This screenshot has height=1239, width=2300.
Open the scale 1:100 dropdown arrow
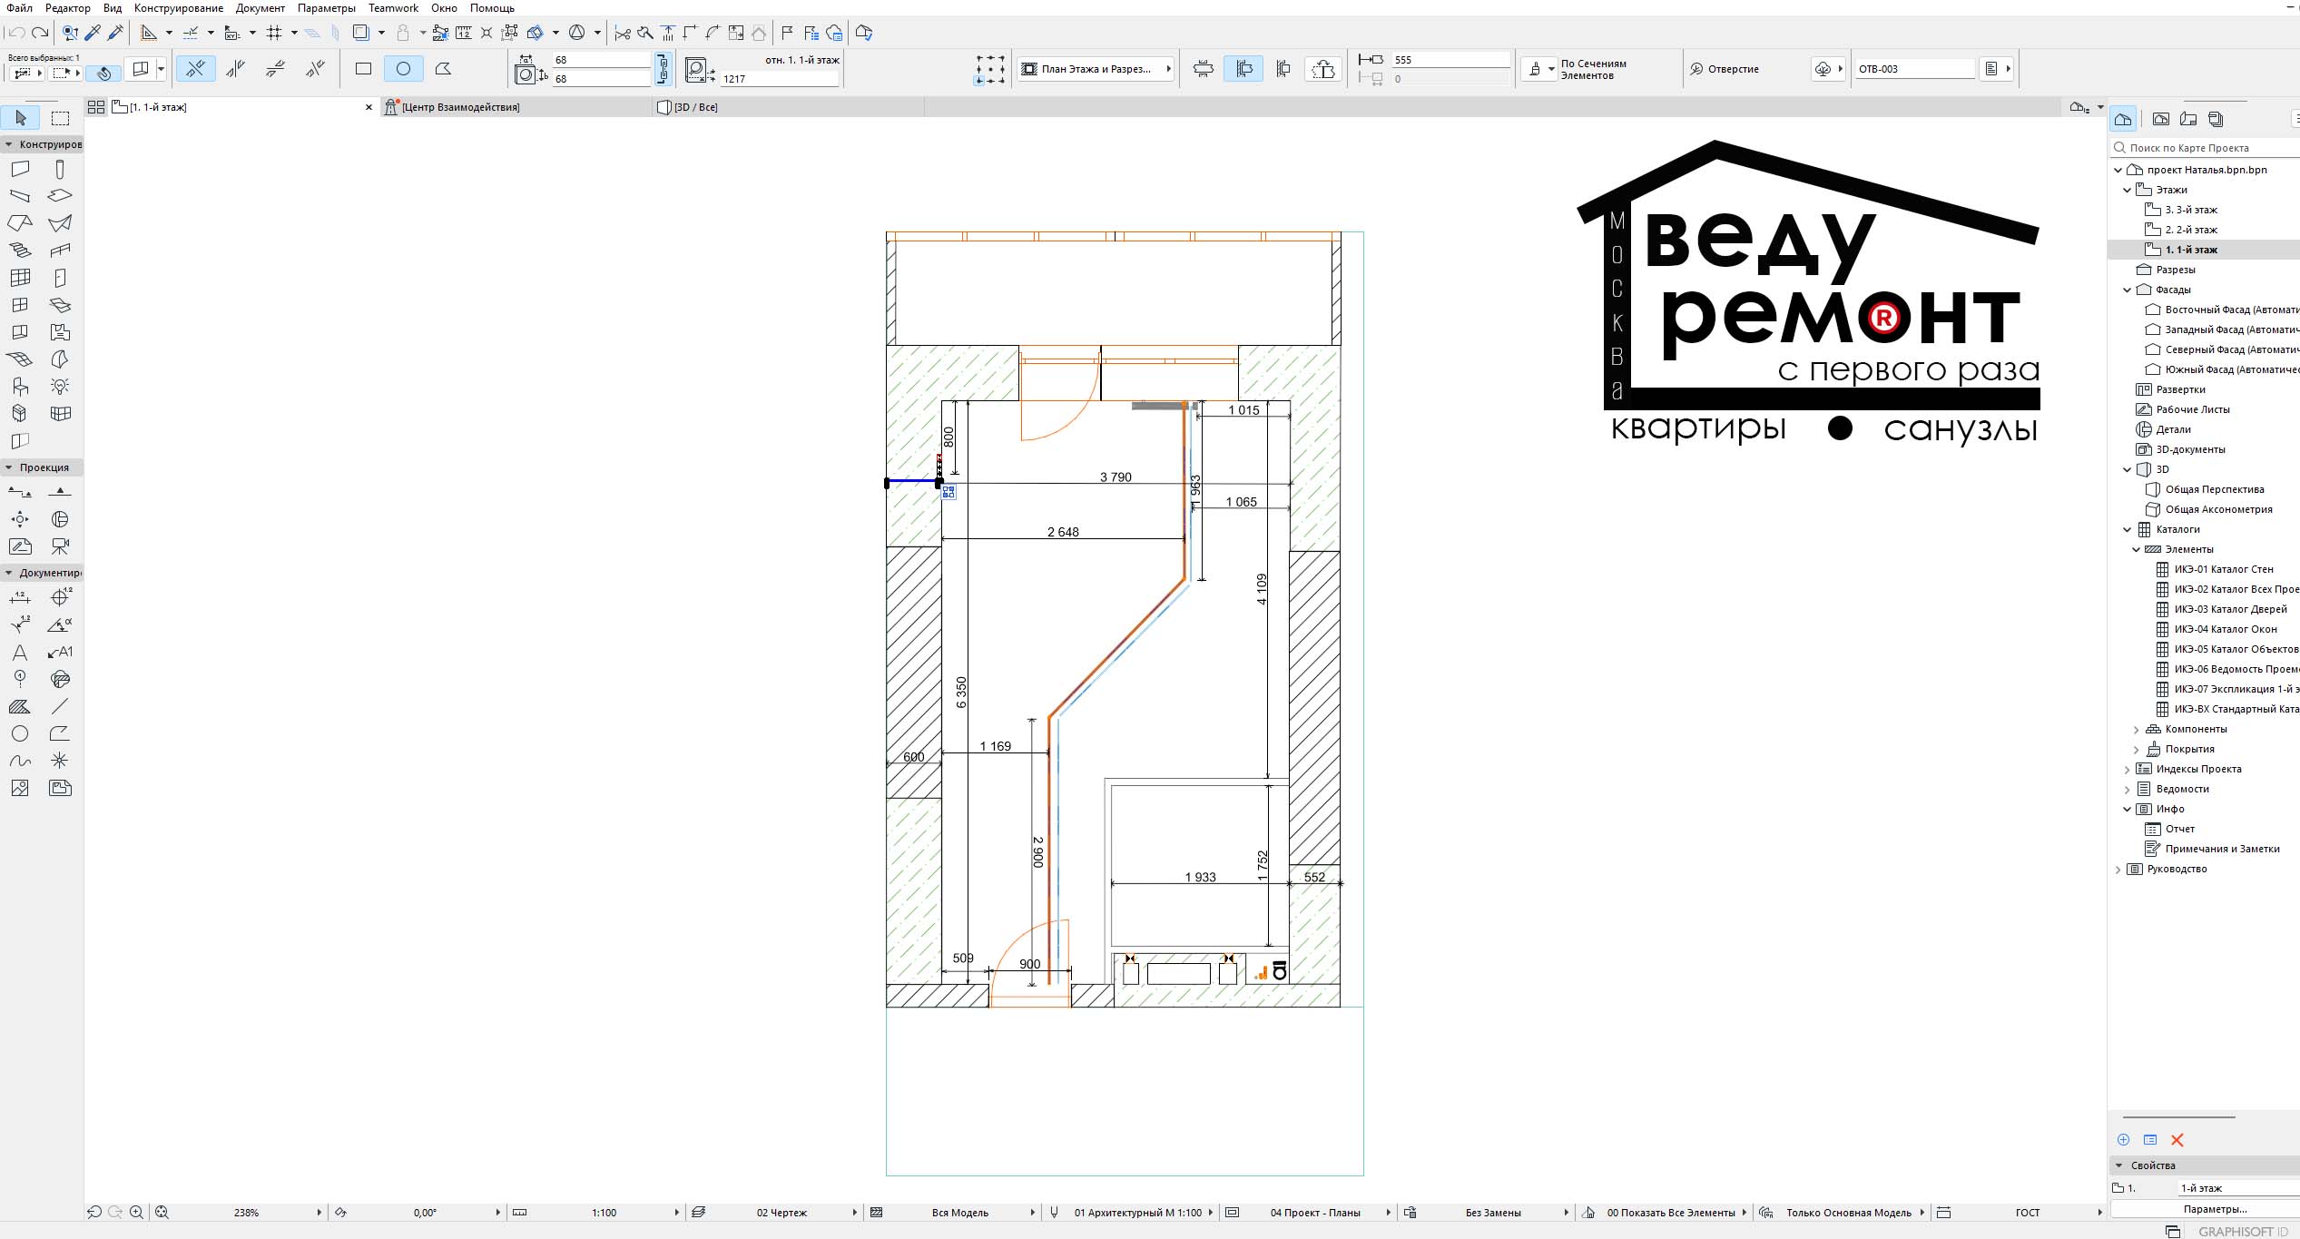[x=676, y=1213]
